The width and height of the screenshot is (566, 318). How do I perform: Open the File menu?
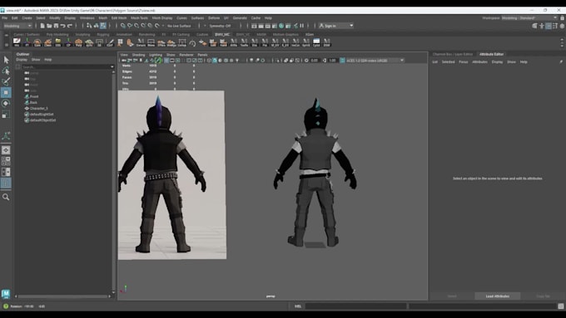pyautogui.click(x=5, y=17)
